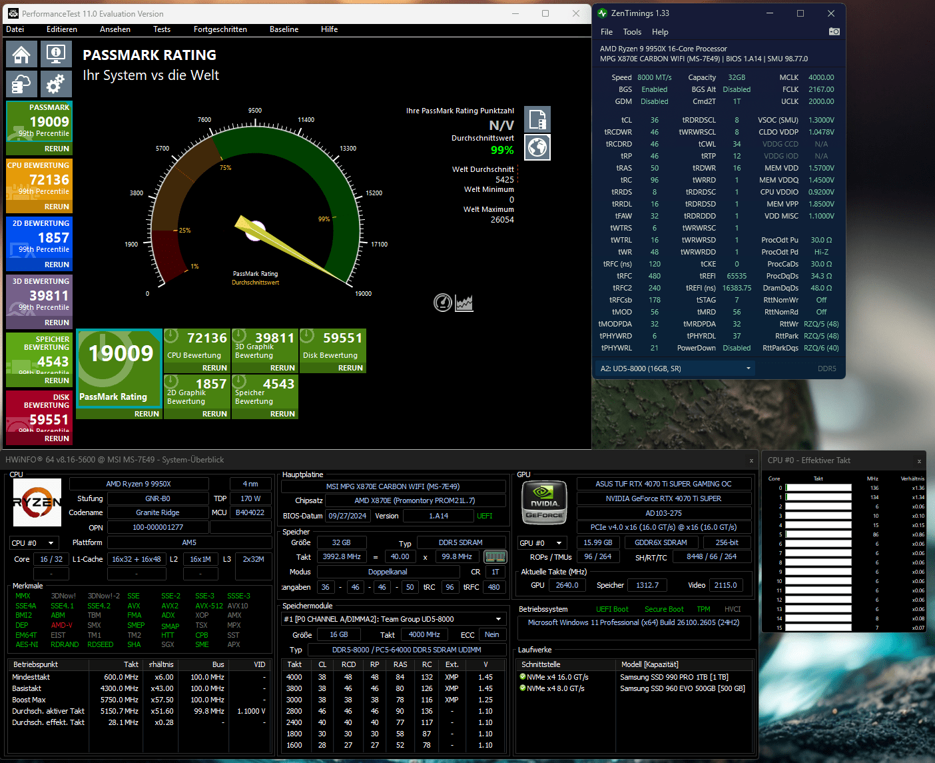This screenshot has width=935, height=763.
Task: Switch to the distribution chart view icon
Action: coord(464,303)
